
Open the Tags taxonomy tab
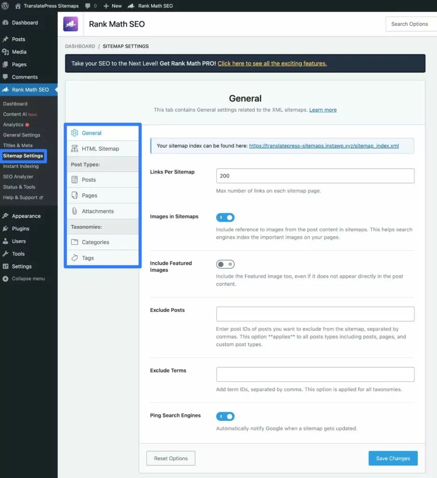103,258
